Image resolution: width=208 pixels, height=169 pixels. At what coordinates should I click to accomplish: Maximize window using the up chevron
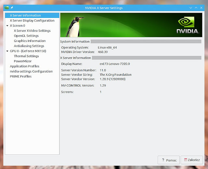pyautogui.click(x=196, y=8)
